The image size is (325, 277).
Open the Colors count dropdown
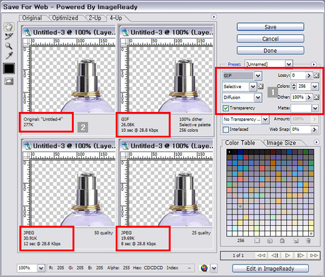tap(314, 86)
